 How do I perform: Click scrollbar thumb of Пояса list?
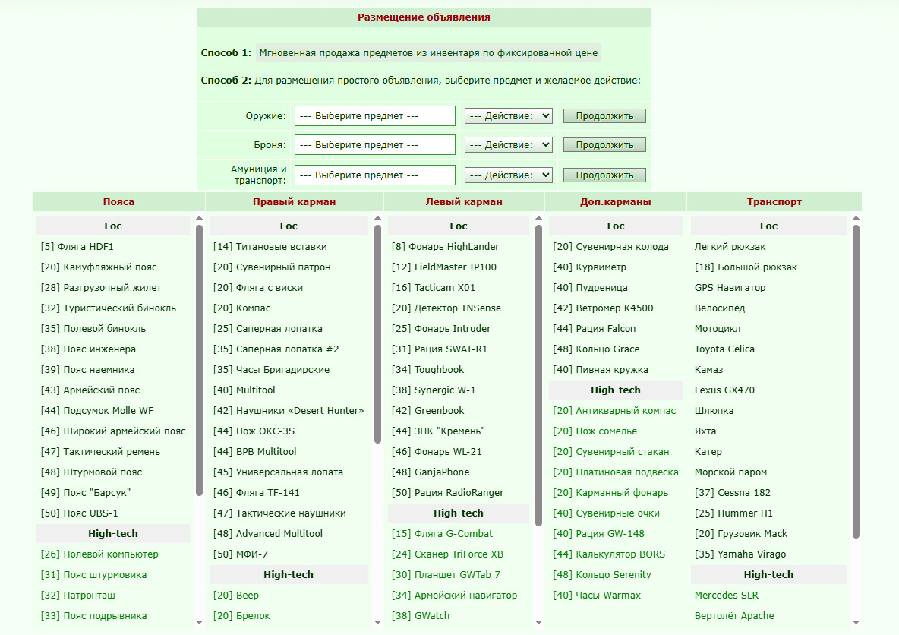199,360
